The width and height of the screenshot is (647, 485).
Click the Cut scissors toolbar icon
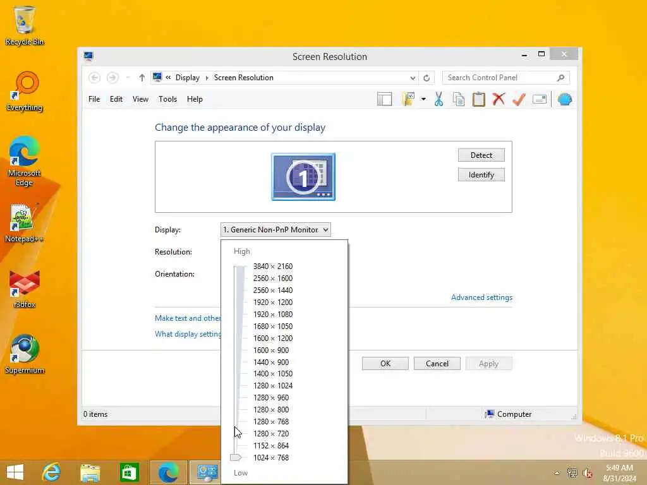click(x=438, y=99)
